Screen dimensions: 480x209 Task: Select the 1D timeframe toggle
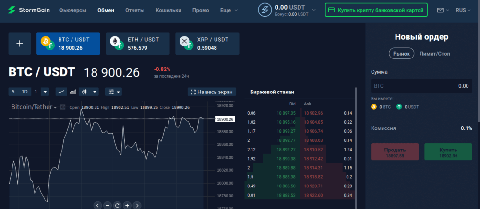25,92
